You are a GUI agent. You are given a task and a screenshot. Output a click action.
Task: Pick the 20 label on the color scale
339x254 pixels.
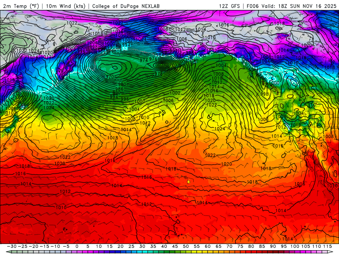point(120,246)
